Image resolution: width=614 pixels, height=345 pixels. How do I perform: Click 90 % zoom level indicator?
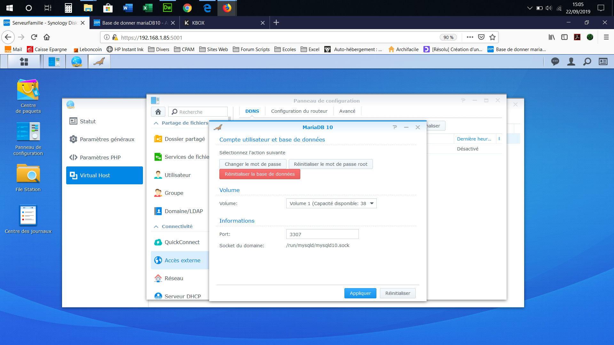[448, 37]
